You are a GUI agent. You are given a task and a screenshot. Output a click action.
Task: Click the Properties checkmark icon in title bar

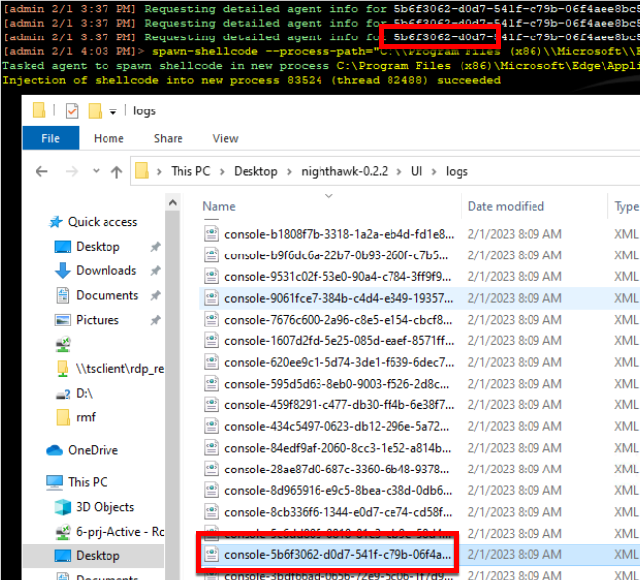point(73,109)
